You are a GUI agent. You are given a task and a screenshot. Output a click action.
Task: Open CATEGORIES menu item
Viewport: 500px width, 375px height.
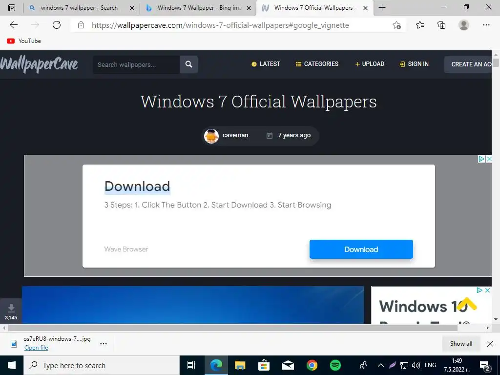(317, 64)
